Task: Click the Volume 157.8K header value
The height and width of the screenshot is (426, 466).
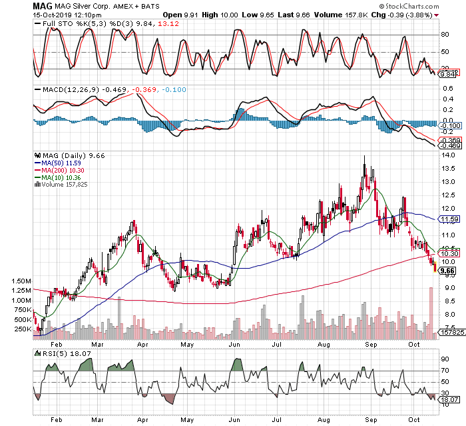Action: tap(341, 15)
